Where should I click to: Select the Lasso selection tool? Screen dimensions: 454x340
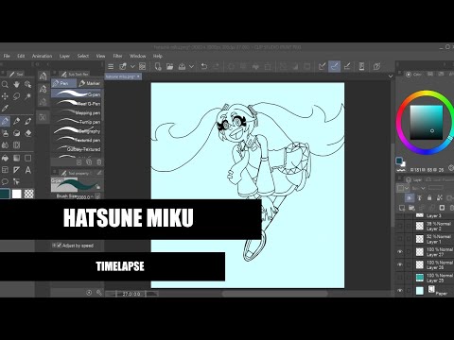pyautogui.click(x=16, y=96)
